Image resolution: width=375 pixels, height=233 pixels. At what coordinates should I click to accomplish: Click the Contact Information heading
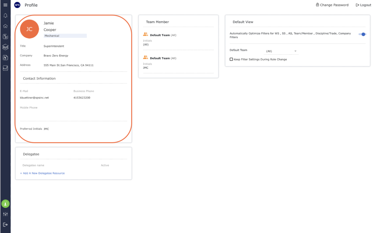[39, 78]
